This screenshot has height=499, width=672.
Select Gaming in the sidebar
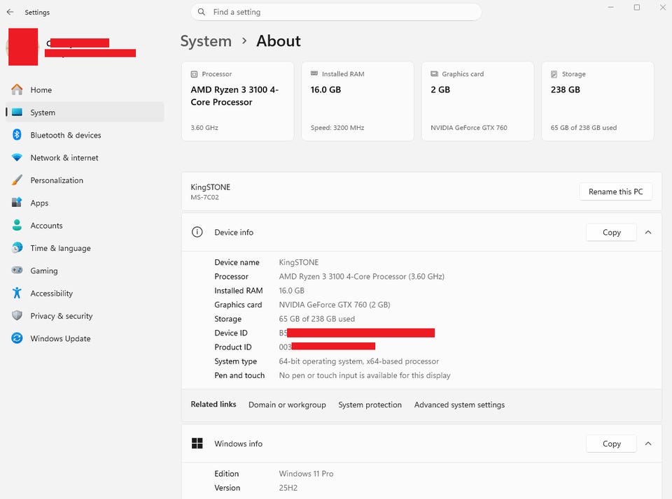pos(85,270)
